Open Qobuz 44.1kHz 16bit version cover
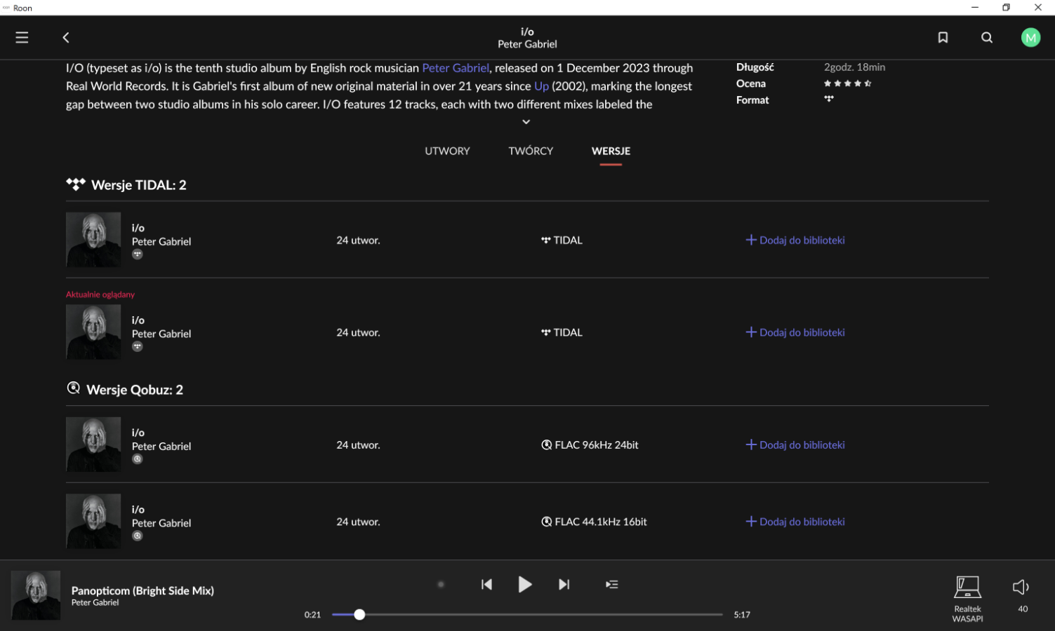The width and height of the screenshot is (1055, 631). (x=93, y=521)
